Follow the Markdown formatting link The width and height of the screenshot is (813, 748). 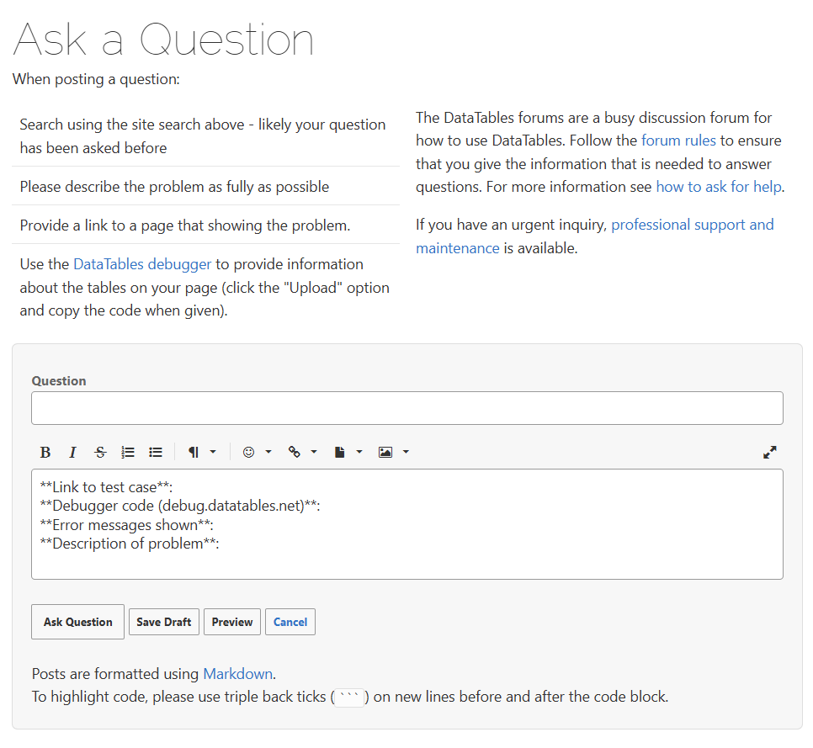237,674
